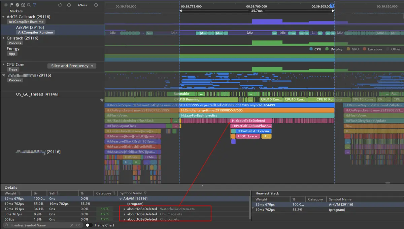Click the 3ms 167µs weight cell
This screenshot has width=404, height=229.
tap(13, 214)
